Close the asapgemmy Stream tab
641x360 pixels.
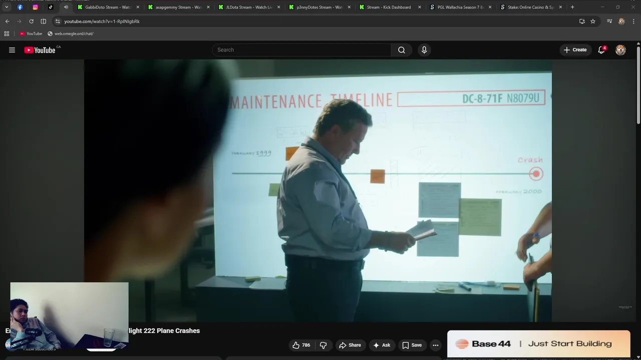pos(208,7)
